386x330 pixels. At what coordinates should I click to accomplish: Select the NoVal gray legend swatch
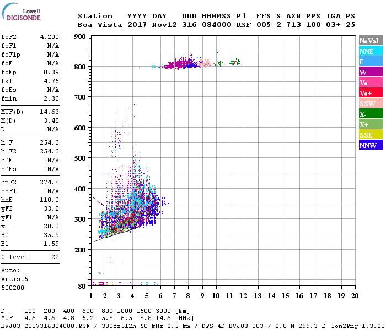pyautogui.click(x=371, y=41)
